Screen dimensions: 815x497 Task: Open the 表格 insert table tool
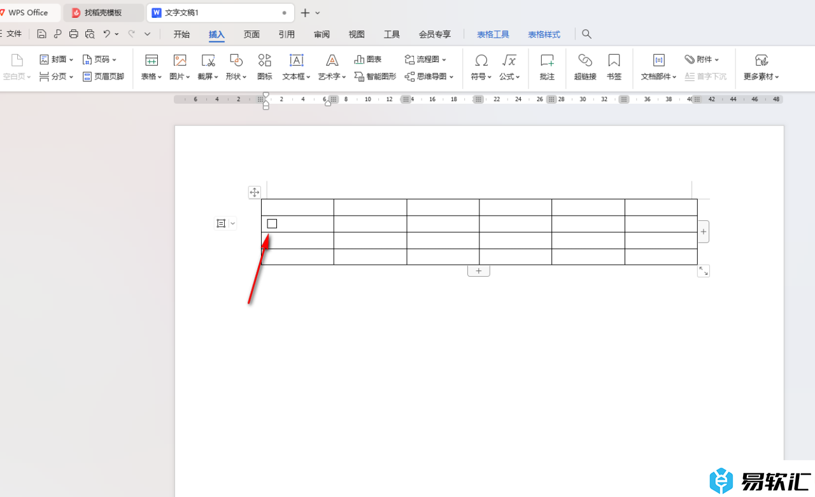[152, 67]
